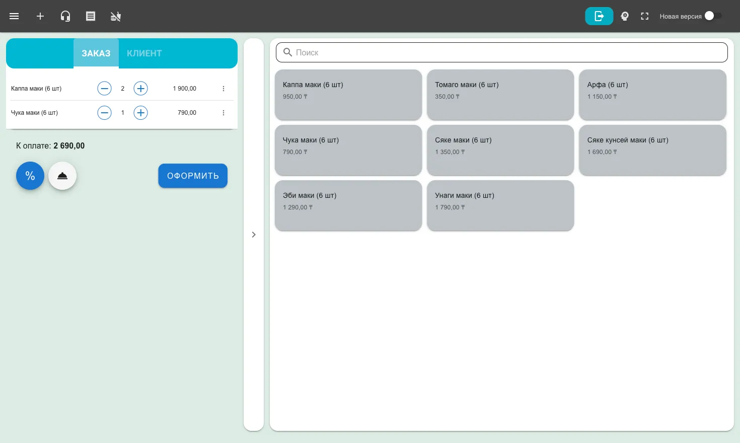Enable the Новая версия switch

713,16
